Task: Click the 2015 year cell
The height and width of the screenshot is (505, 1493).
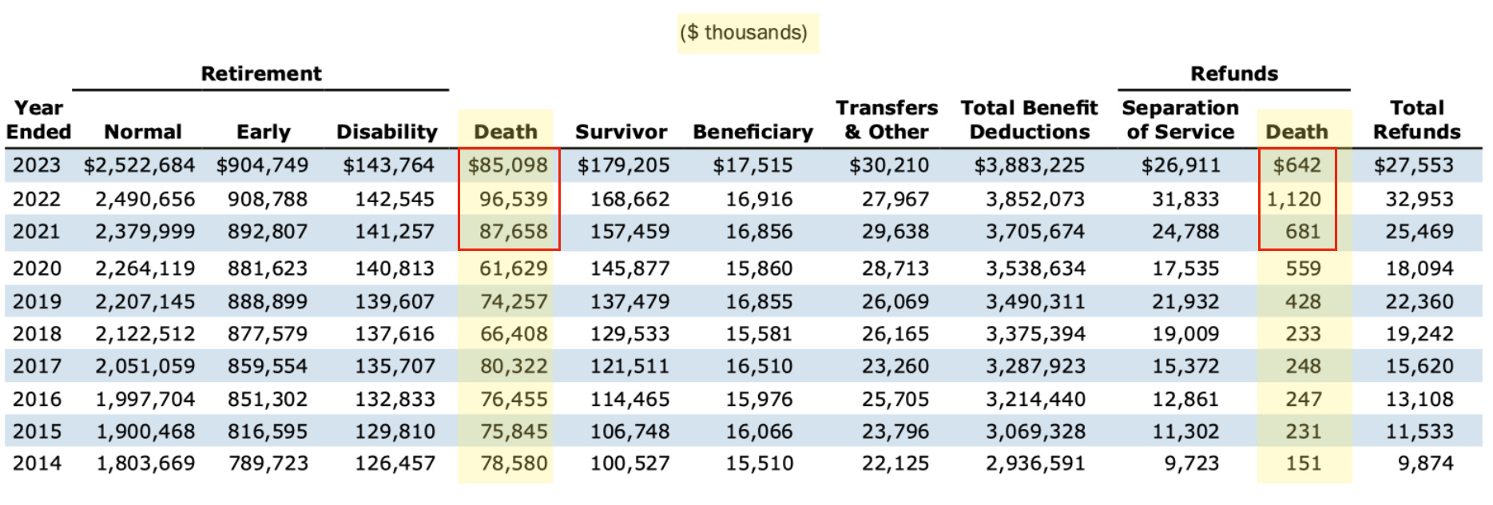Action: point(37,431)
